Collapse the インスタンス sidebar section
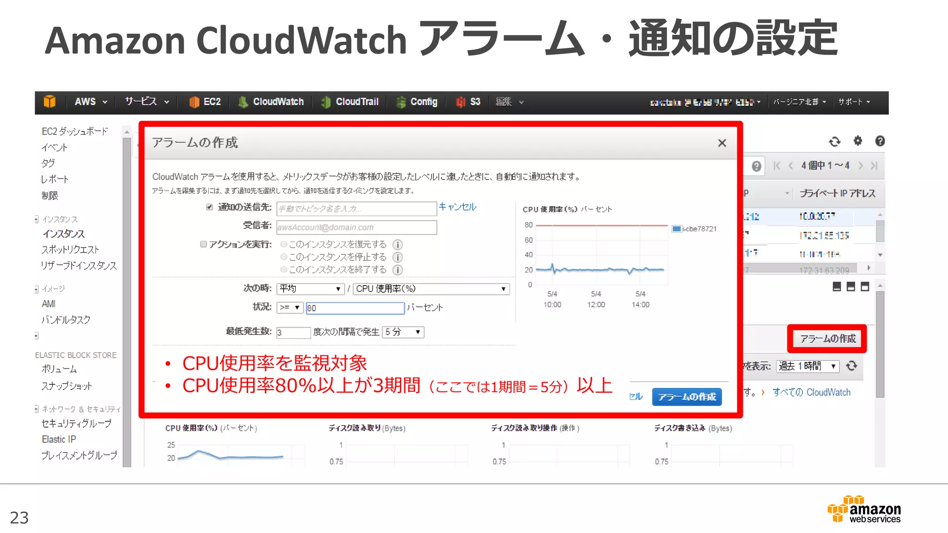Screen dimensions: 948x533 pos(37,219)
